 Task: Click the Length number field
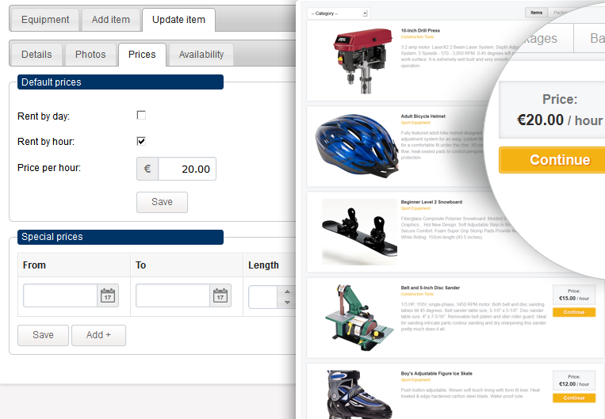point(263,297)
